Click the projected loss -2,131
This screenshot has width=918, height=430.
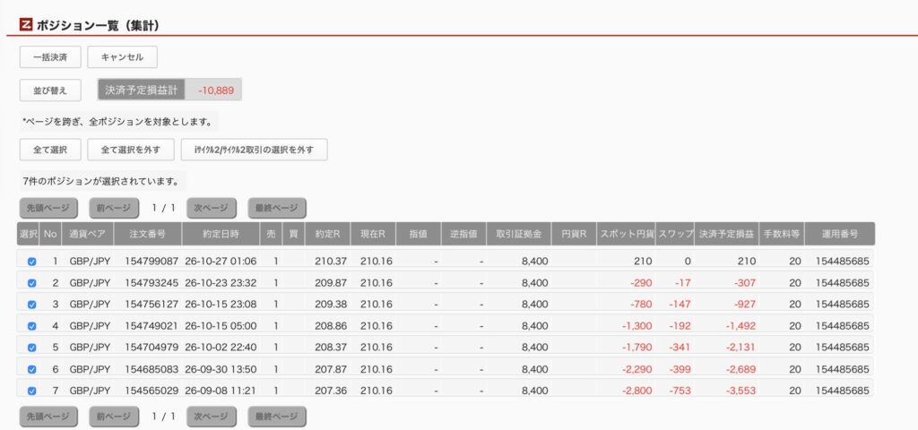click(740, 348)
